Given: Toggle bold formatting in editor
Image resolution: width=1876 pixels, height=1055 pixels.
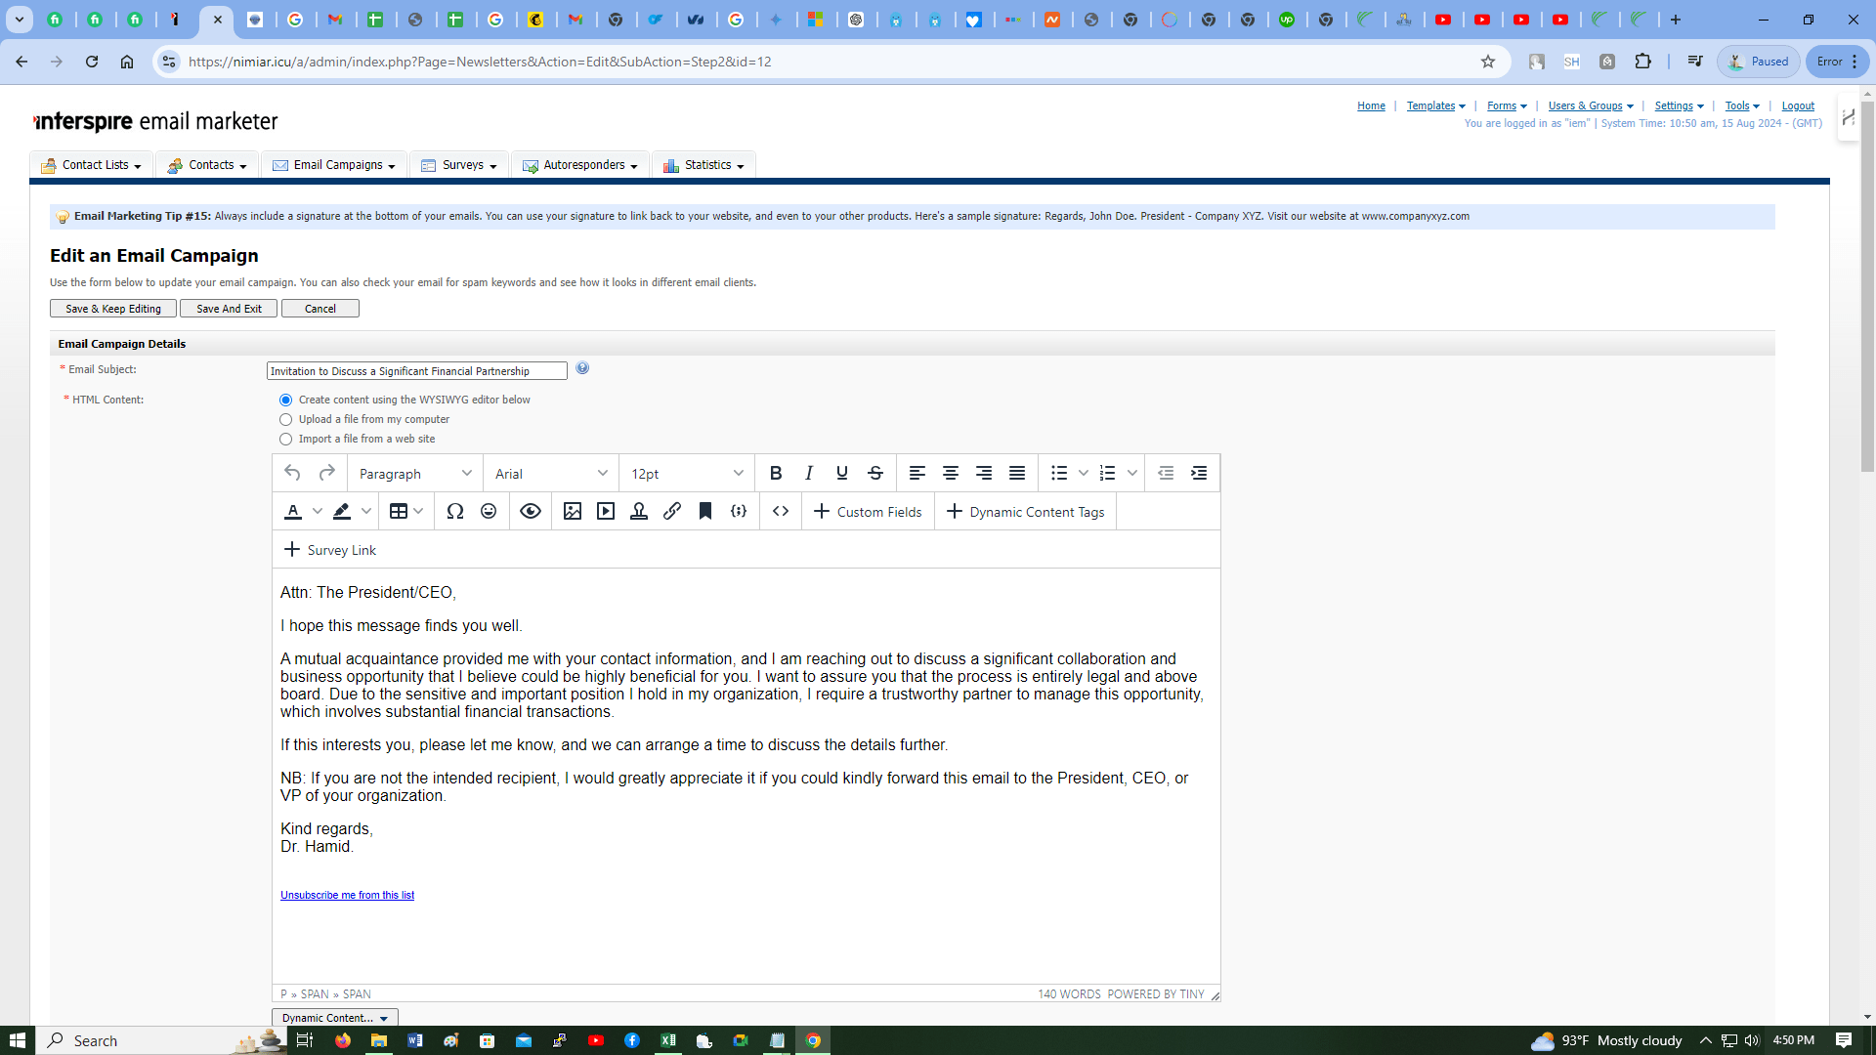Looking at the screenshot, I should 776,473.
